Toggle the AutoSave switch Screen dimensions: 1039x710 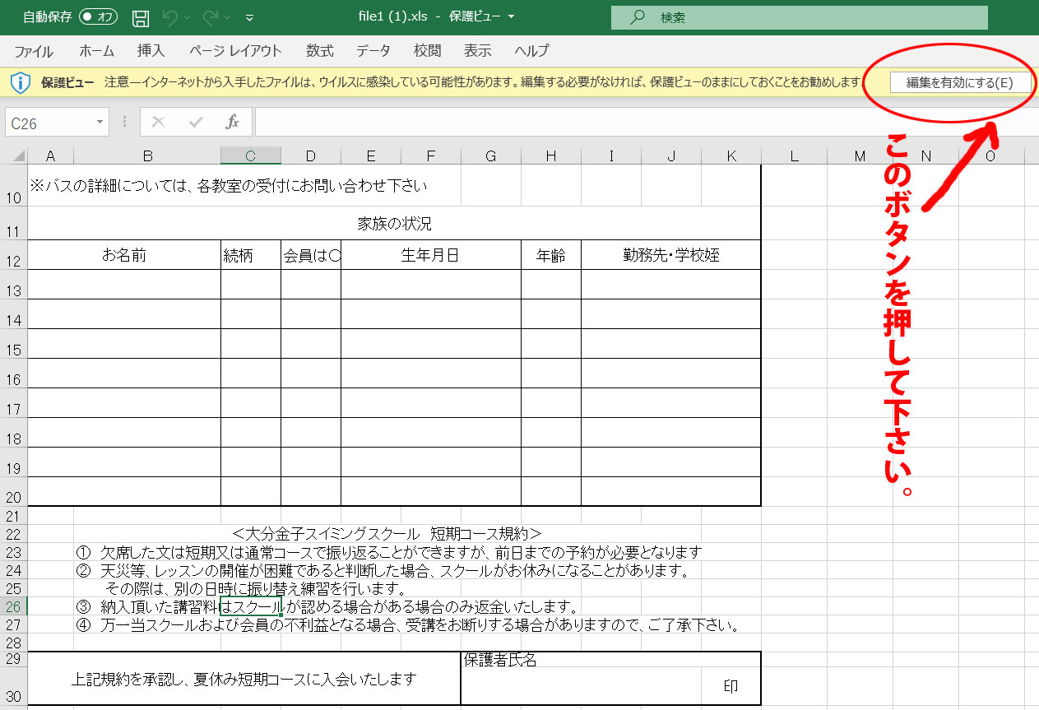[x=98, y=16]
